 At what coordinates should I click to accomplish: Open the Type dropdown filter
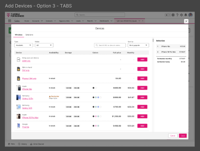(x=24, y=45)
